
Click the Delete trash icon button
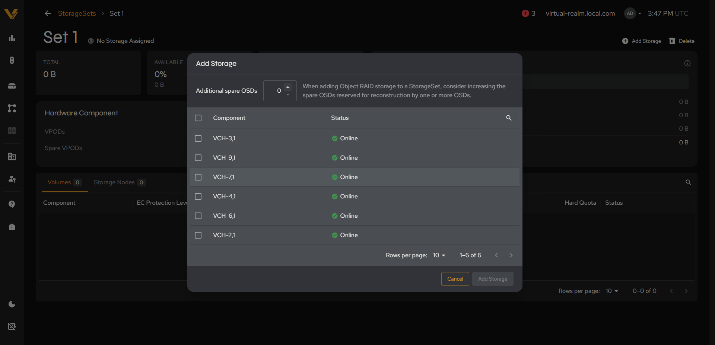(682, 41)
